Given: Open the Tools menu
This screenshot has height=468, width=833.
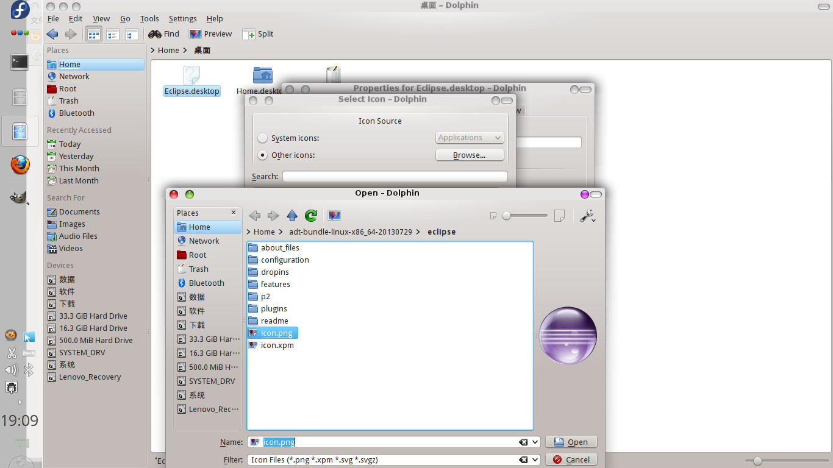Looking at the screenshot, I should coord(149,19).
